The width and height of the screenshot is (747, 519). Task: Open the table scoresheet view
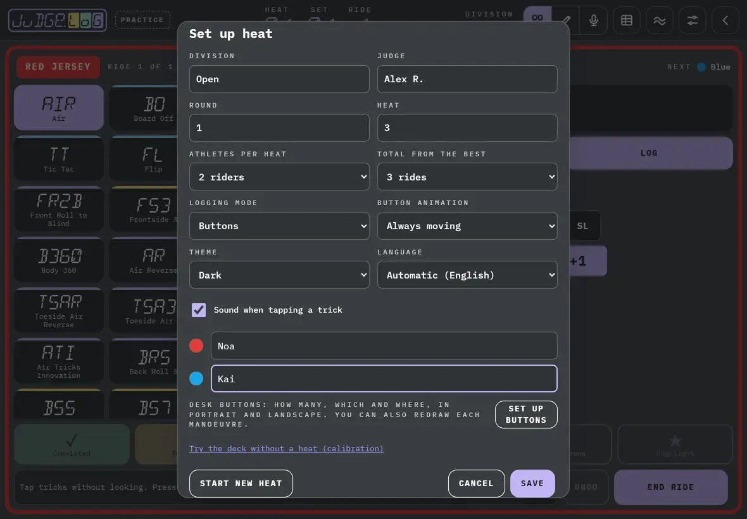(627, 20)
